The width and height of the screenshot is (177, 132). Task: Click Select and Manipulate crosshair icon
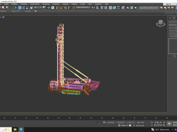click(x=49, y=8)
